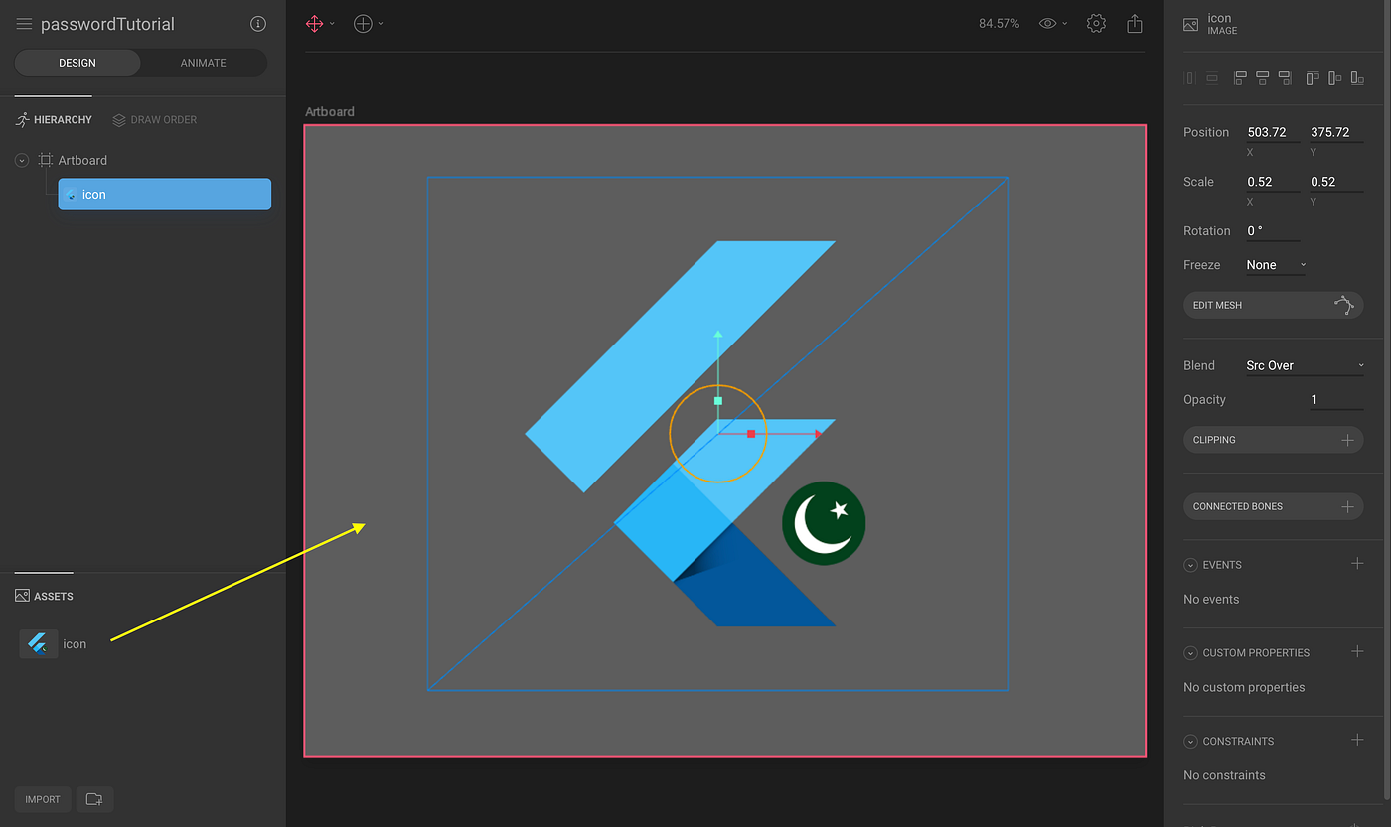The height and width of the screenshot is (827, 1391).
Task: Click the export/share icon near the top right
Action: 1134,23
